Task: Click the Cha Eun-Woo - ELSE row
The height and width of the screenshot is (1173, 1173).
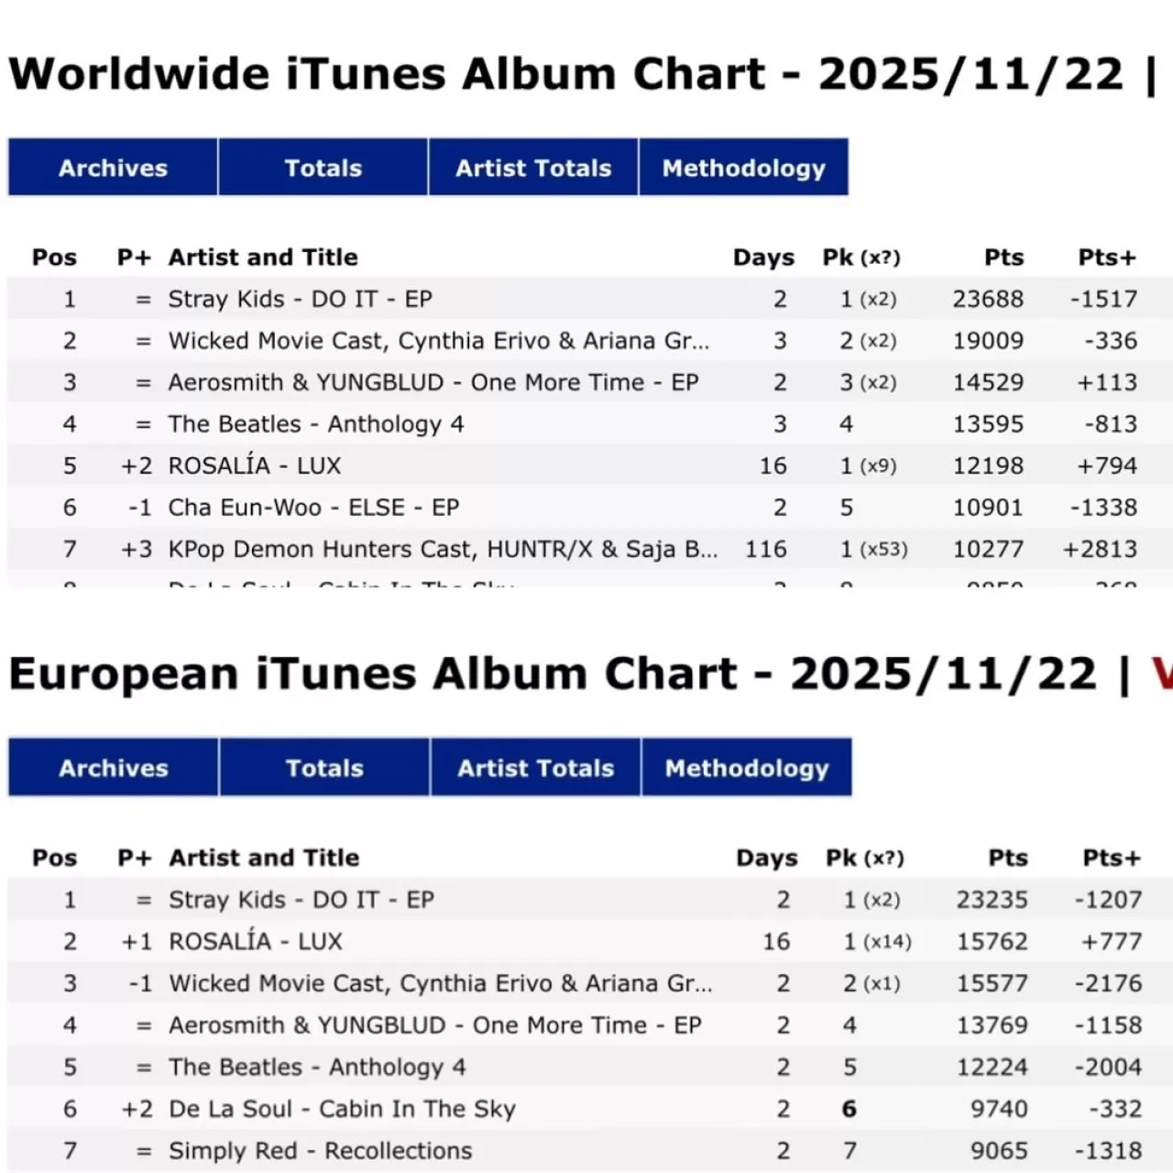Action: click(313, 507)
